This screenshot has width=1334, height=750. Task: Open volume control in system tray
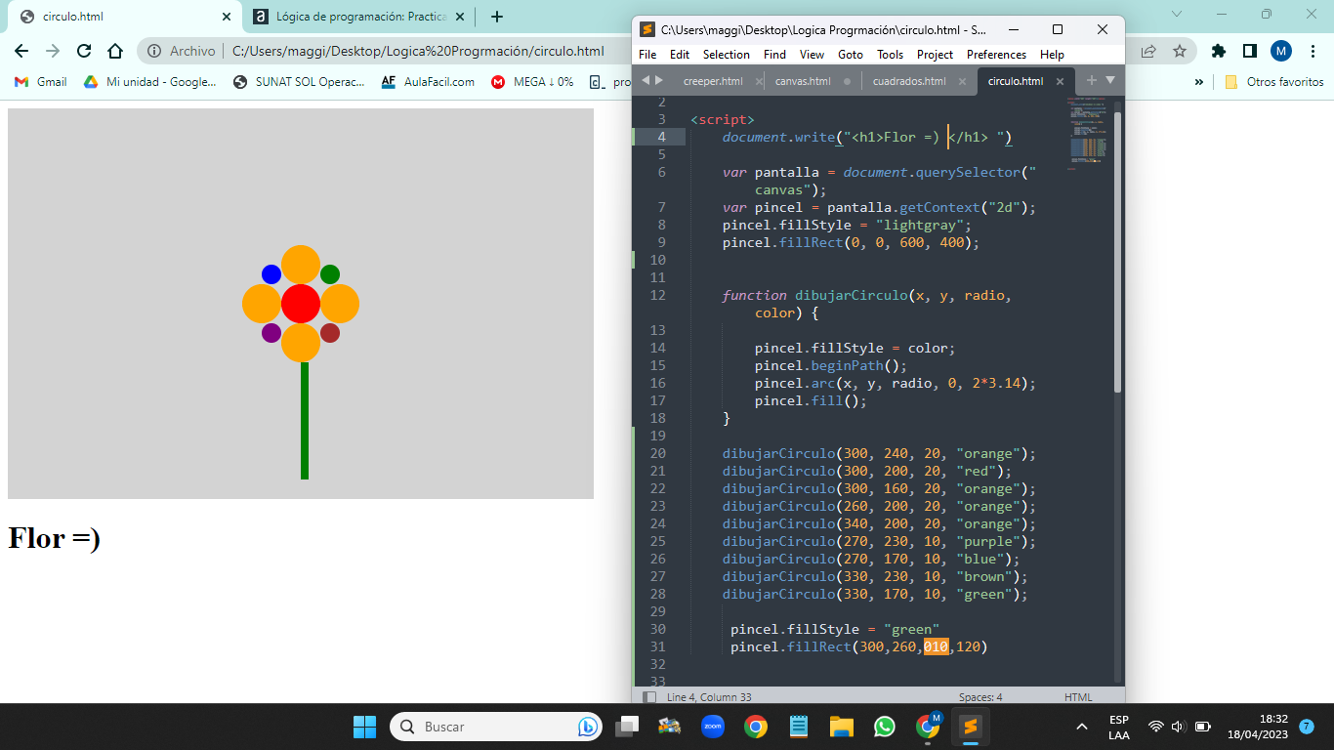click(x=1178, y=727)
